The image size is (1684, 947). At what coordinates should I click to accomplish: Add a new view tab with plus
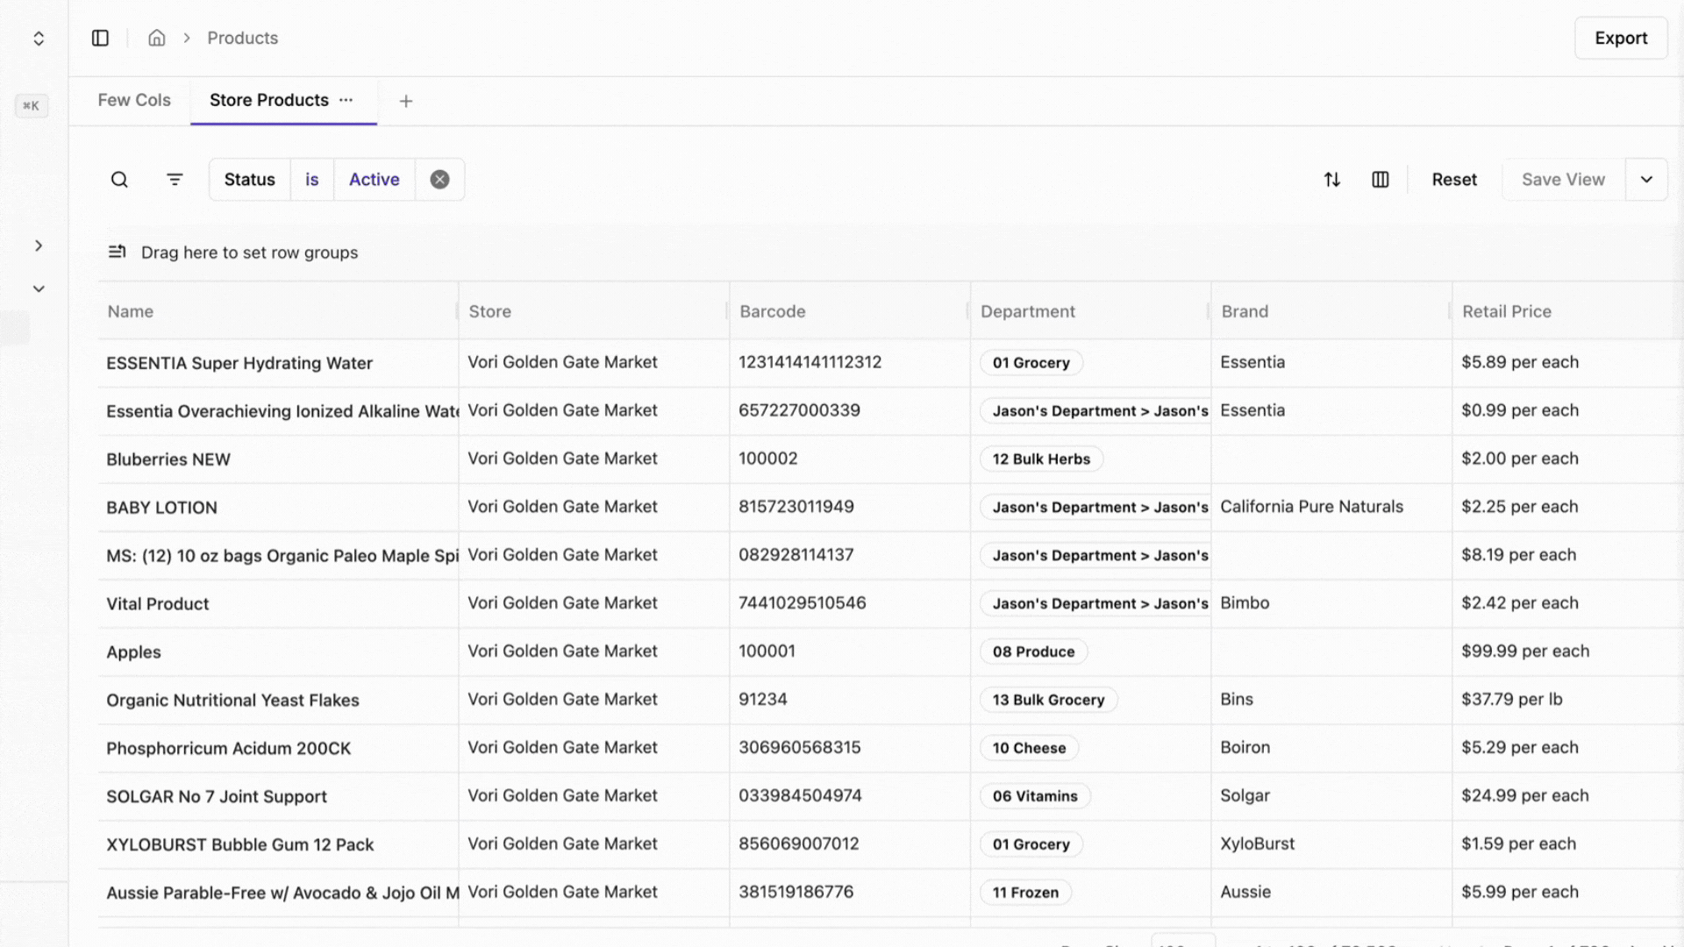[406, 101]
